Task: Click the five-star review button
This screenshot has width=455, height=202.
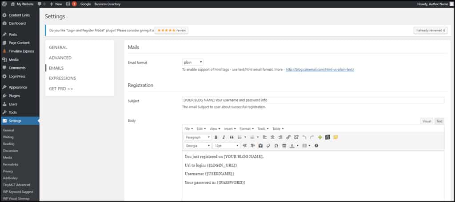Action: pos(172,31)
